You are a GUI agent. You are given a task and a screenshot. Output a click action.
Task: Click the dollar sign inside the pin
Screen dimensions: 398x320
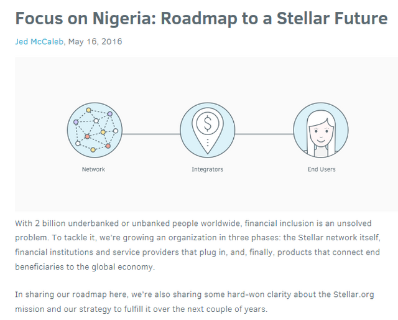208,123
